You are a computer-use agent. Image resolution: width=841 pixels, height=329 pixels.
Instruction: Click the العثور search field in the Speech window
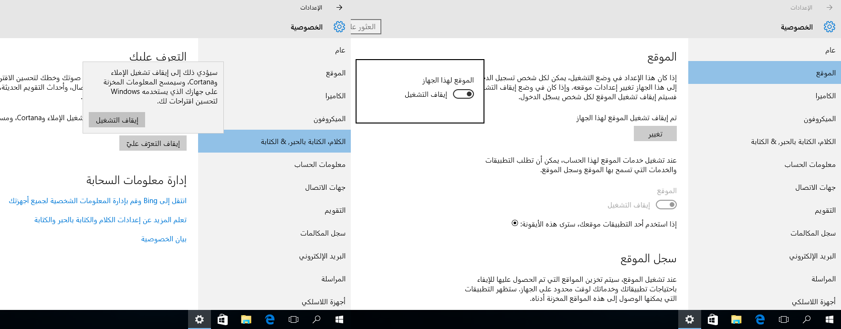coord(366,27)
